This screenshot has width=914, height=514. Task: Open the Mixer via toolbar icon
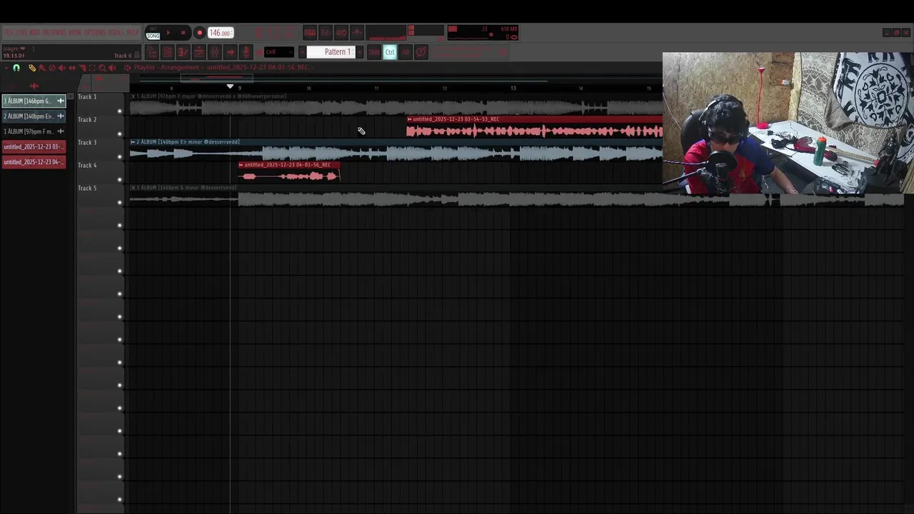(215, 52)
